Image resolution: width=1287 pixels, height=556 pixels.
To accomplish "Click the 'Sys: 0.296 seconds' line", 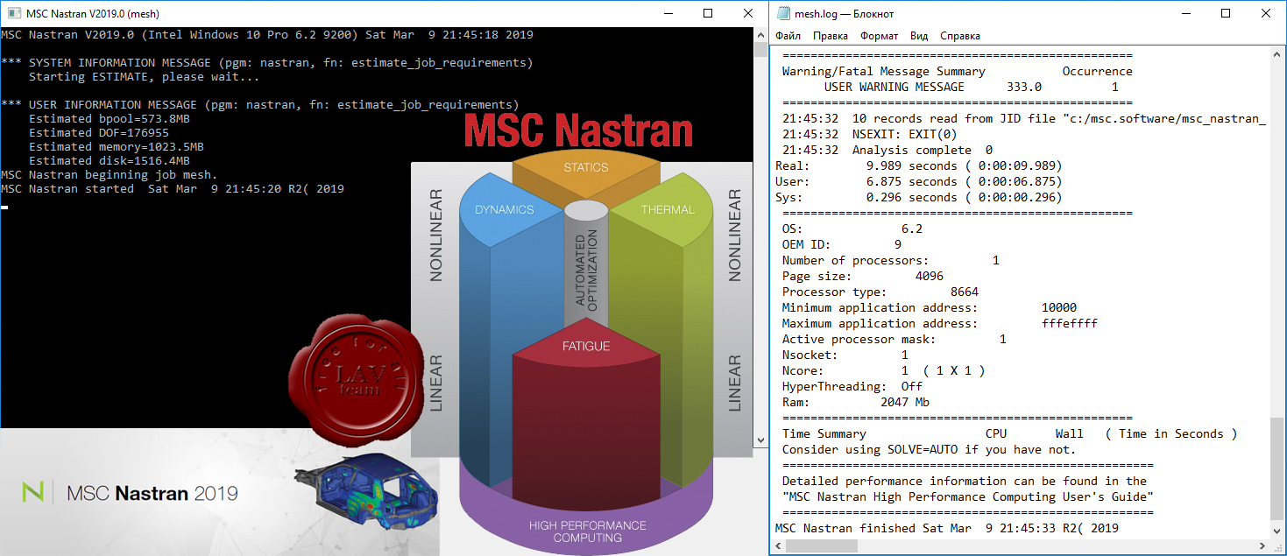I will click(919, 197).
